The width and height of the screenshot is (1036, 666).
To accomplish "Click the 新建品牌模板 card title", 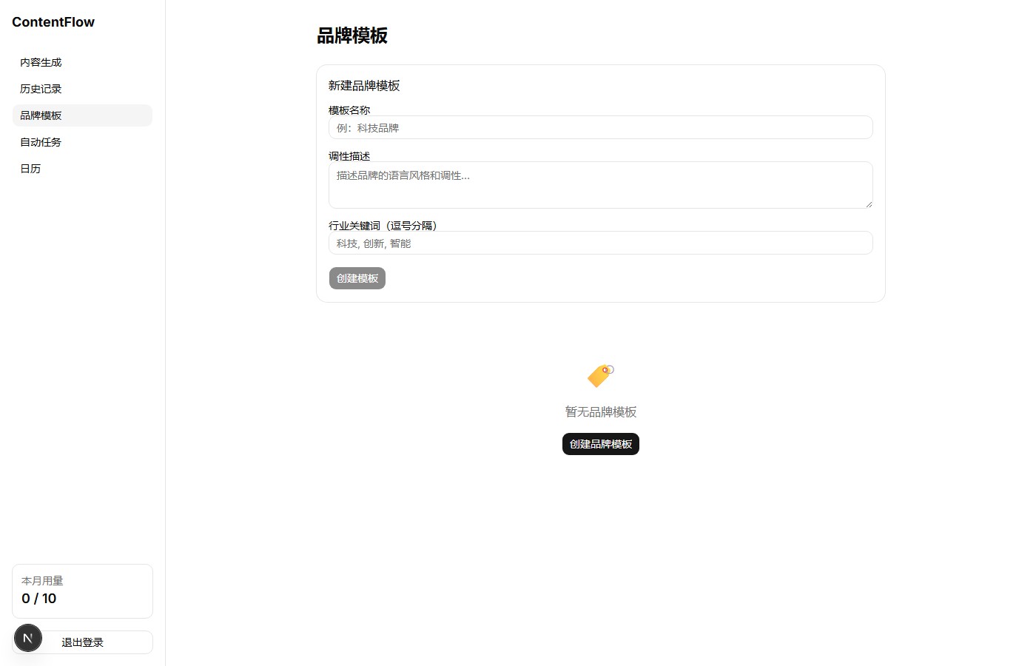I will [x=363, y=85].
